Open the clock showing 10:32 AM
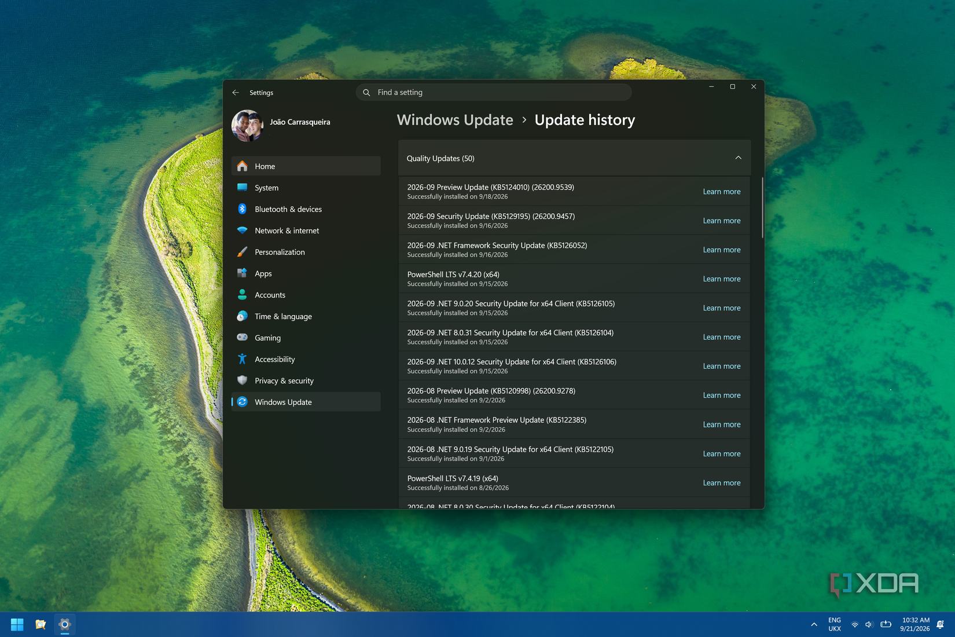This screenshot has width=955, height=637. (x=915, y=624)
